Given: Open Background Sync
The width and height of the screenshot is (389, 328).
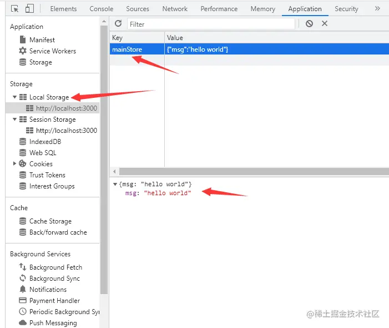Looking at the screenshot, I should pyautogui.click(x=54, y=279).
